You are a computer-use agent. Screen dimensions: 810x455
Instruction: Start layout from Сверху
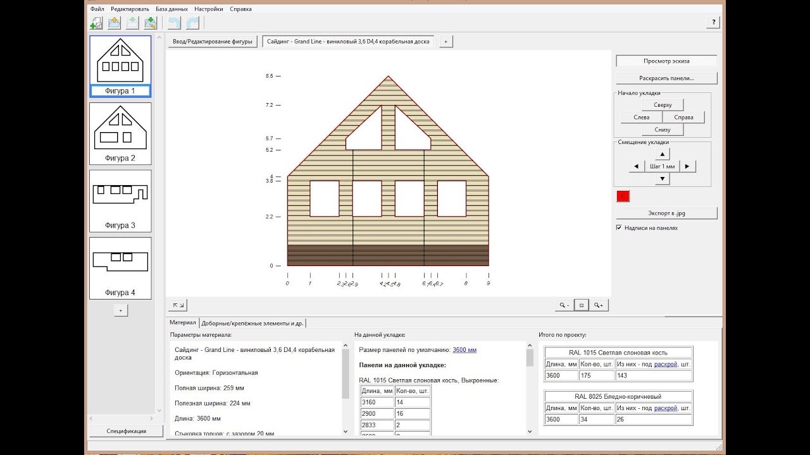coord(662,105)
